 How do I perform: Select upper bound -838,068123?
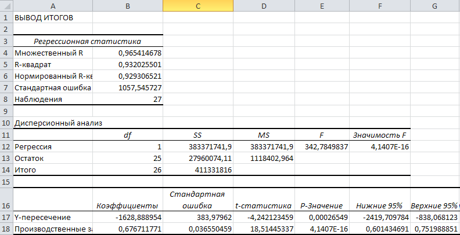point(435,217)
